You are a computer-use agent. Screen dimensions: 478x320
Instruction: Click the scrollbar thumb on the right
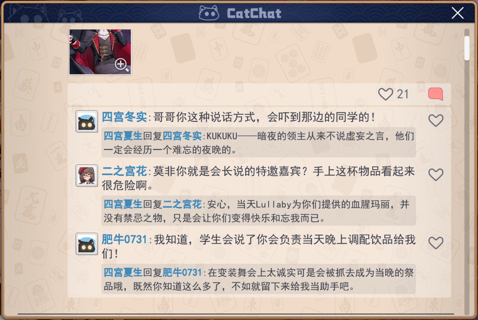467,48
